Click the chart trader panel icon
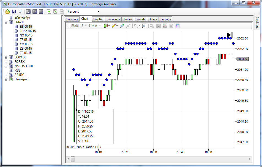262x167 pixels. coord(152,26)
